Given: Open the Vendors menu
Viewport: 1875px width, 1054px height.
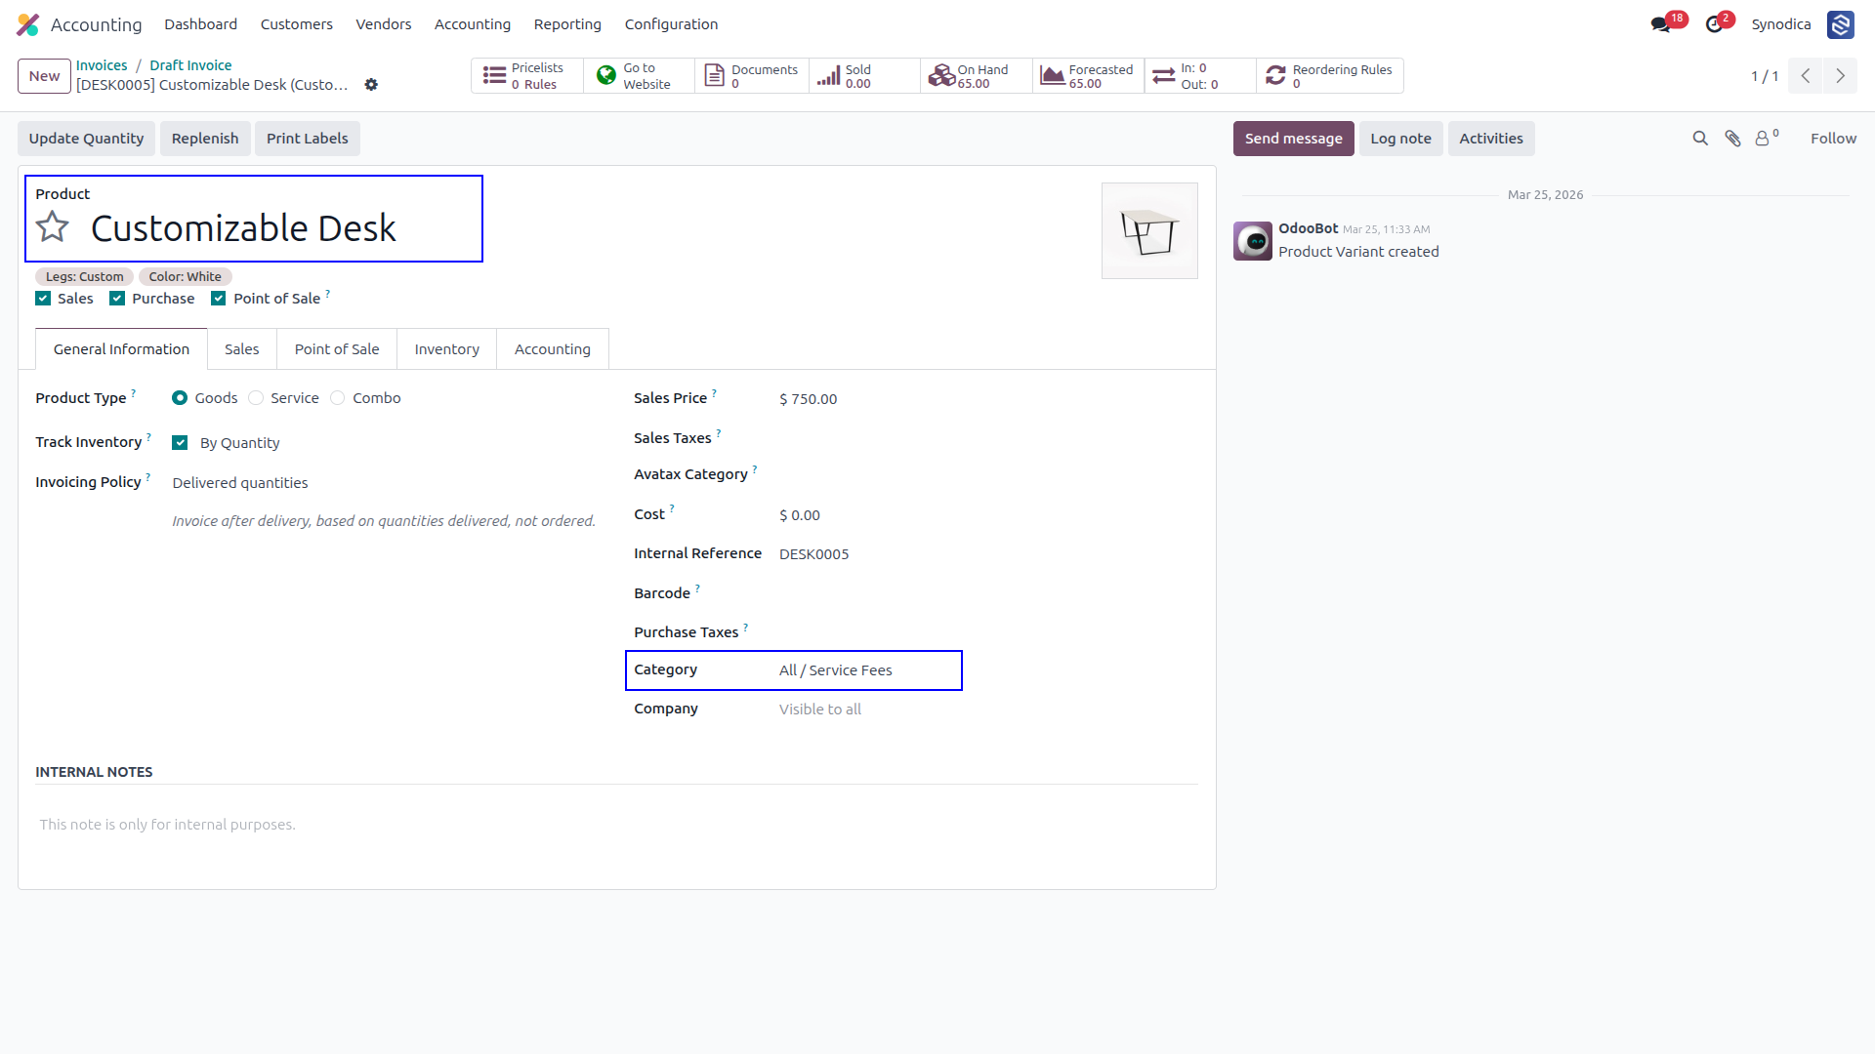Looking at the screenshot, I should tap(383, 24).
